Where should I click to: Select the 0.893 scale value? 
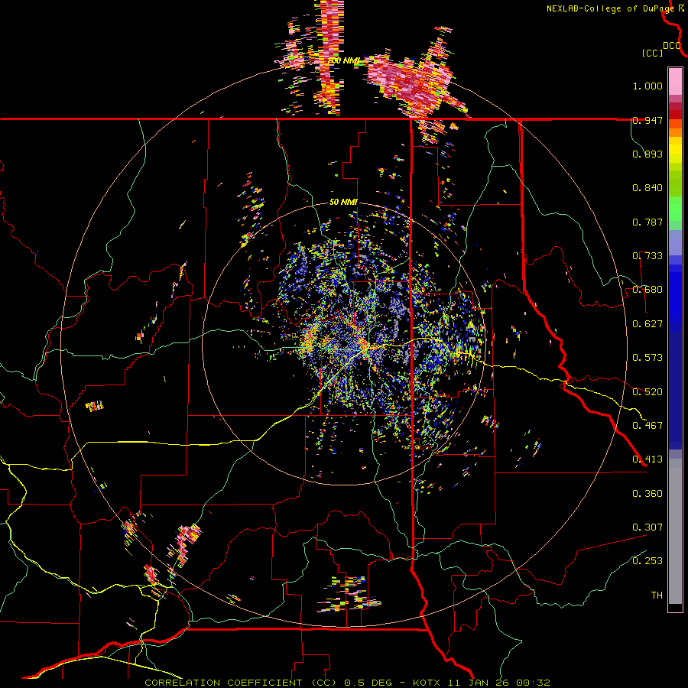point(647,154)
